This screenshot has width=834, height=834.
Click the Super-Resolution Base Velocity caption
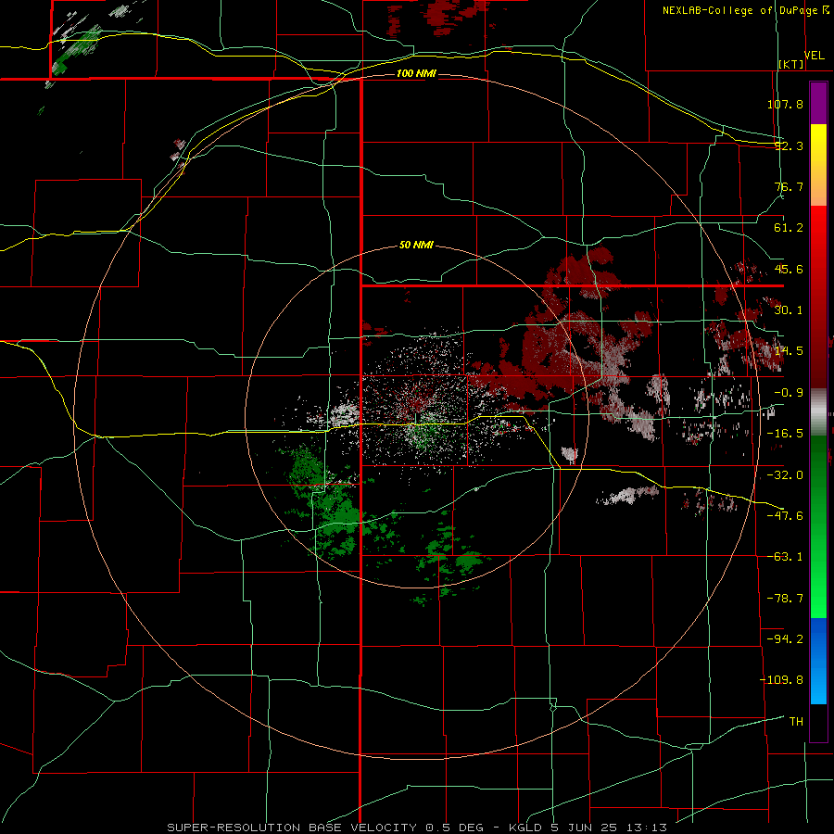coord(417,828)
